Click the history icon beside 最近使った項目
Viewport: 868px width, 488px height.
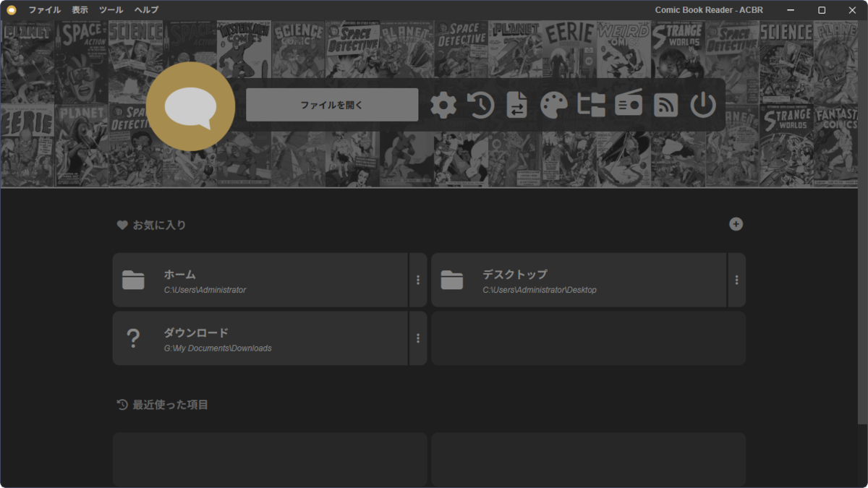122,404
